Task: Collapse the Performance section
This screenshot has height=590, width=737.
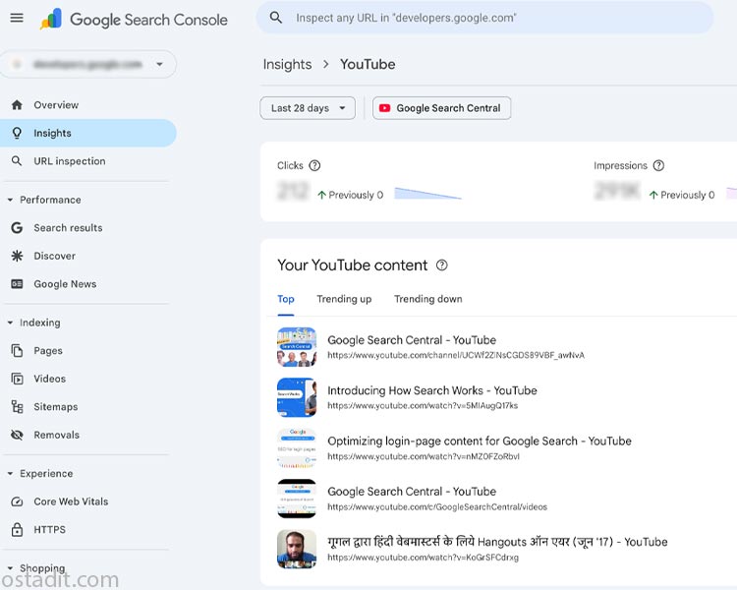Action: (x=11, y=200)
